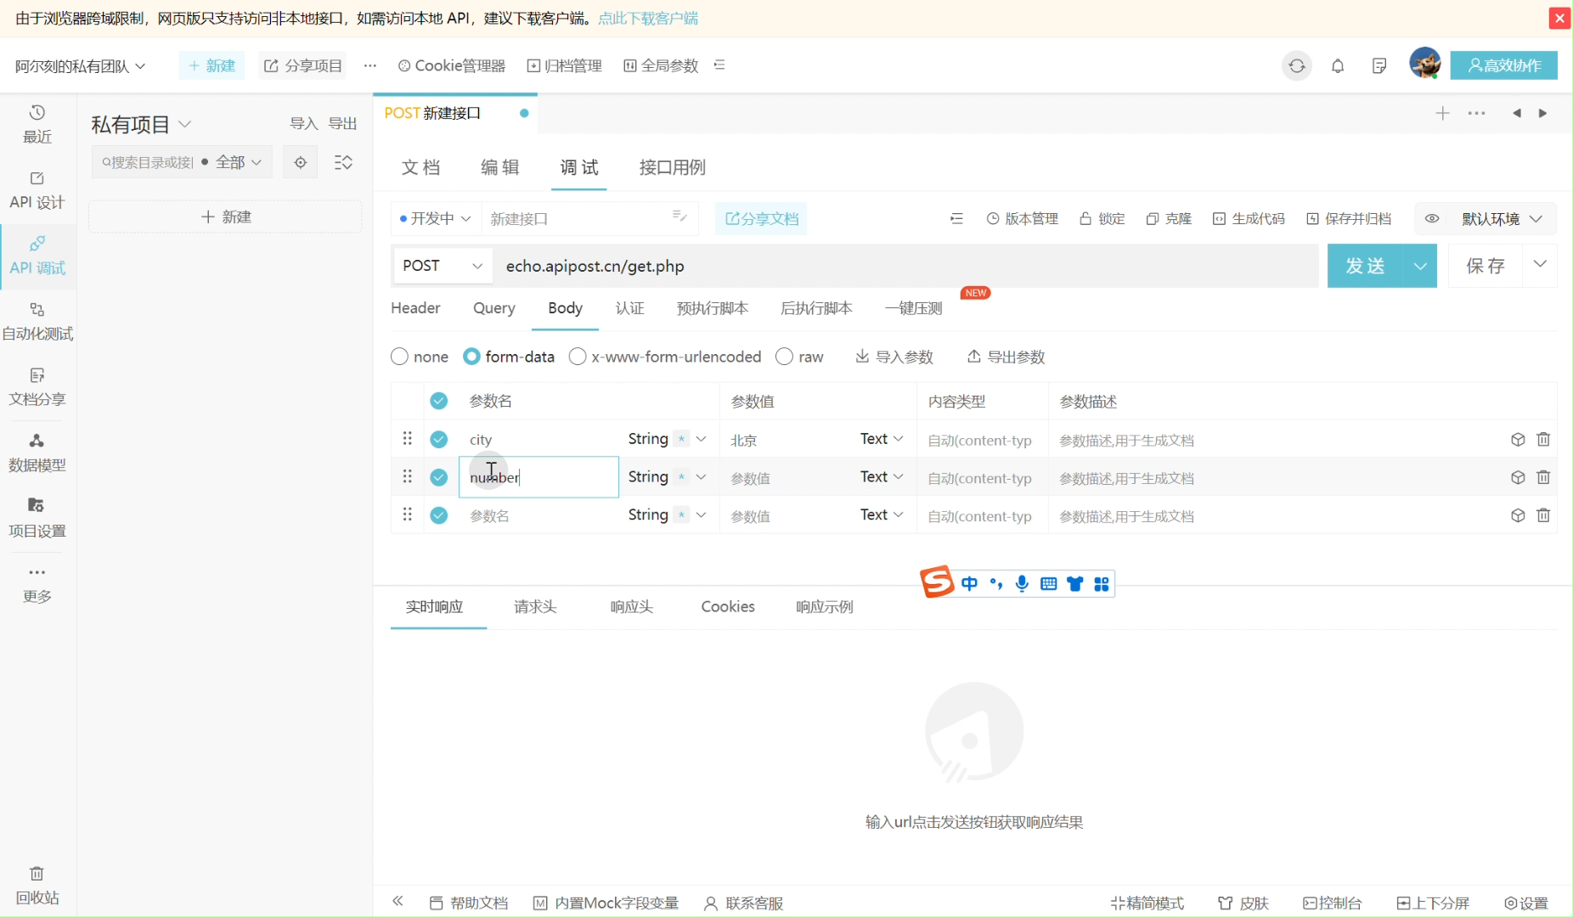Viewport: 1573px width, 917px height.
Task: Select the raw body type radio button
Action: pyautogui.click(x=785, y=357)
